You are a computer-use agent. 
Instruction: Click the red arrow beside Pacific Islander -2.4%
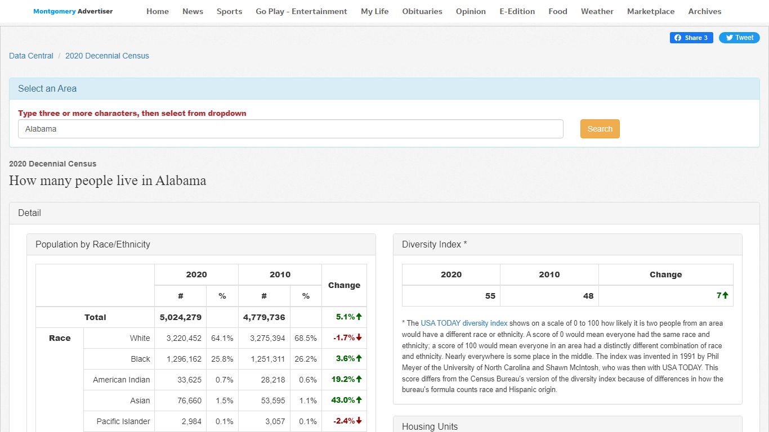359,421
